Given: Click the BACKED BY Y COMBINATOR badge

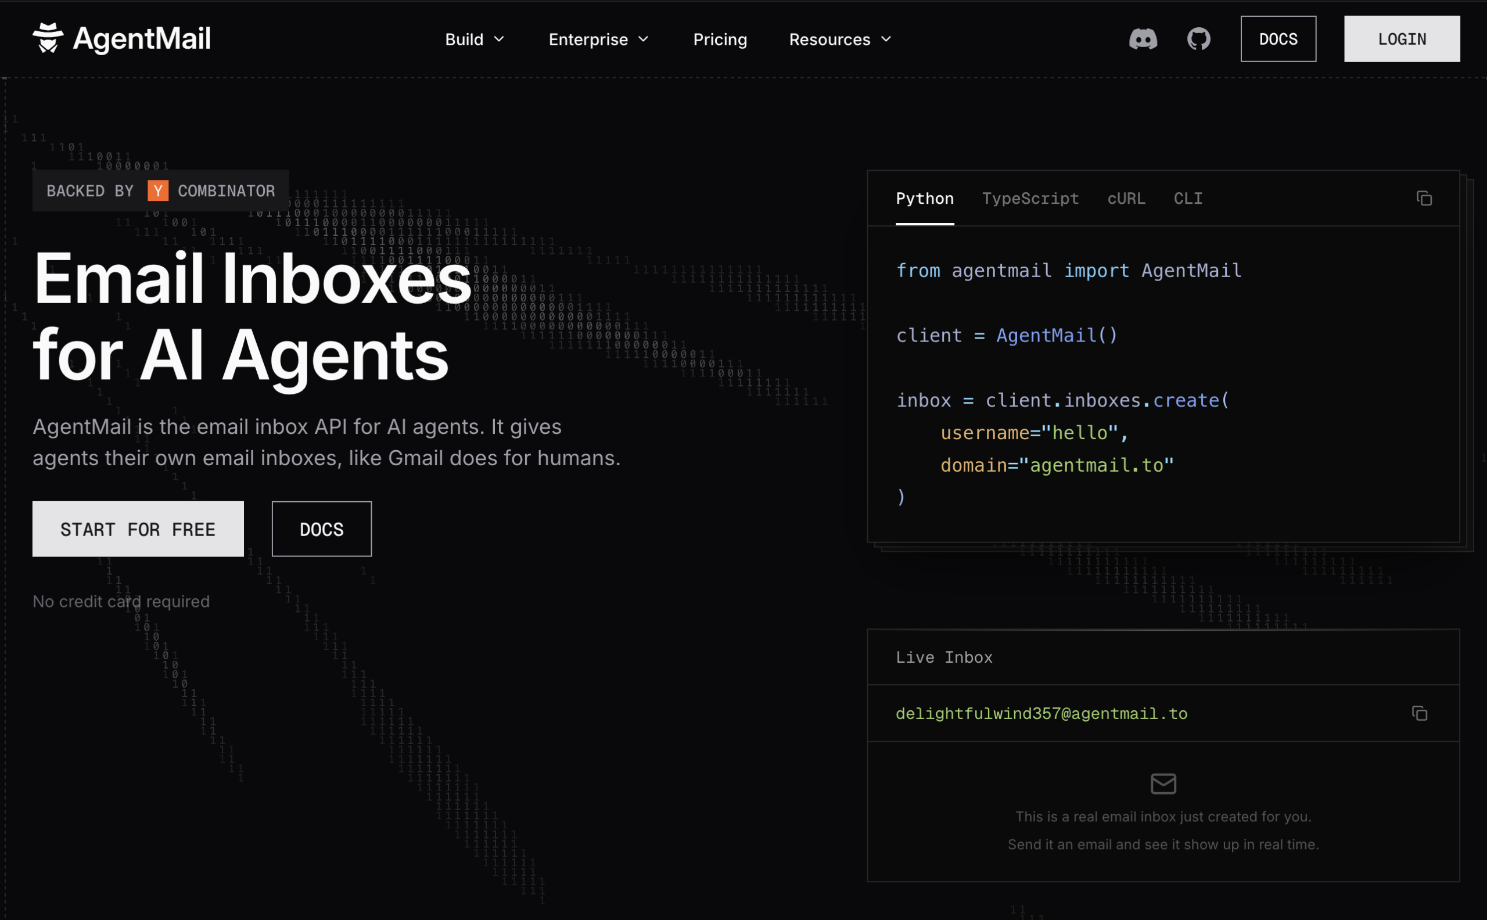Looking at the screenshot, I should pyautogui.click(x=161, y=191).
